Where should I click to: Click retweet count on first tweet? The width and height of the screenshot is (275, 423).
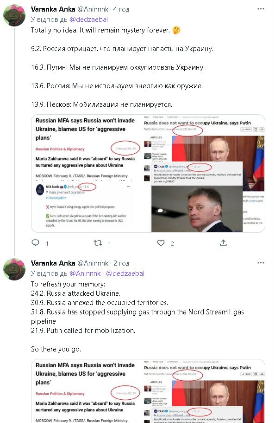pos(110,243)
